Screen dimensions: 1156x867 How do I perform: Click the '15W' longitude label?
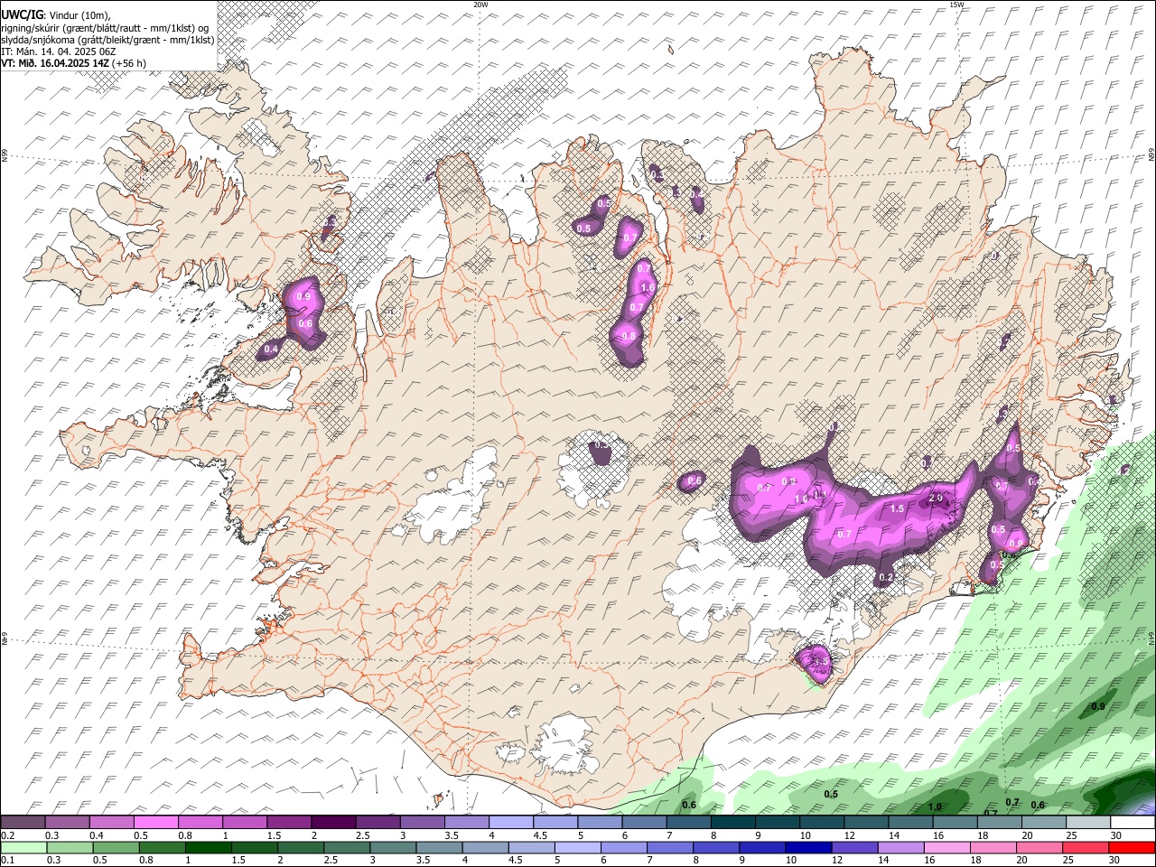(956, 5)
